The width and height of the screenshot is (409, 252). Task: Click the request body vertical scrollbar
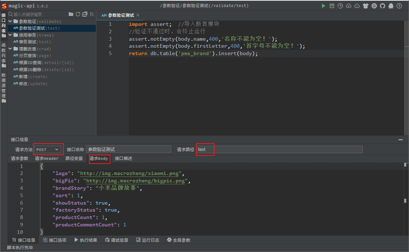pos(405,199)
